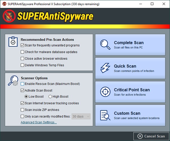Enable Only scan recently modified files
Screen dimensions: 170x141
[x=22, y=116]
